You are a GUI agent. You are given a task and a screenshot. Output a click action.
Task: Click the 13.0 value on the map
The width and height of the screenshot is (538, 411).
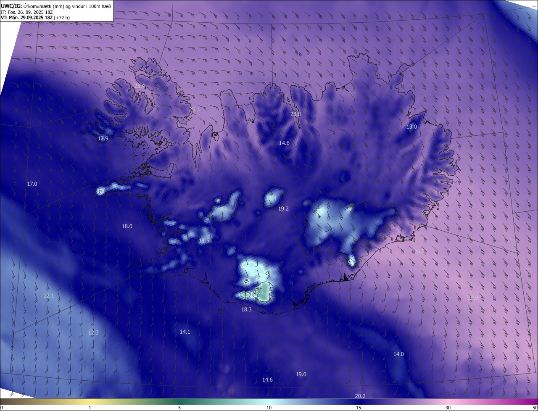point(411,127)
